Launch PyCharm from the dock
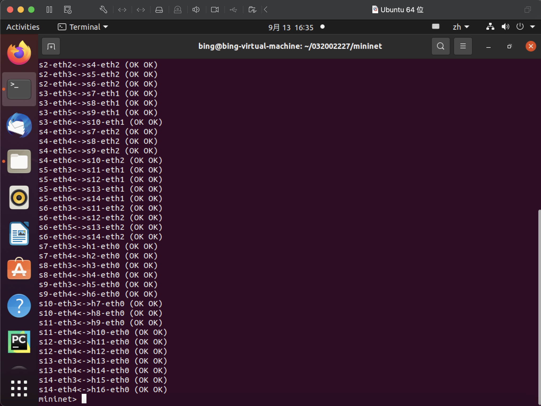Screen dimensions: 541x406 [19, 342]
